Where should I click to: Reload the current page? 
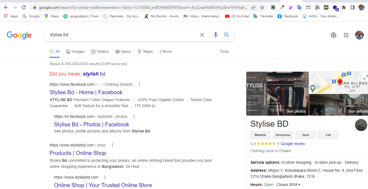(24, 7)
